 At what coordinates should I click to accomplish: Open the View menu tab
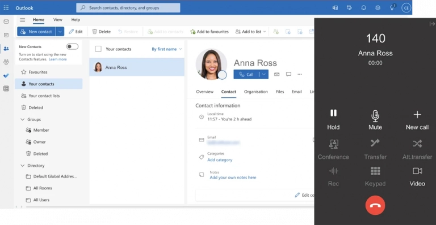(57, 20)
